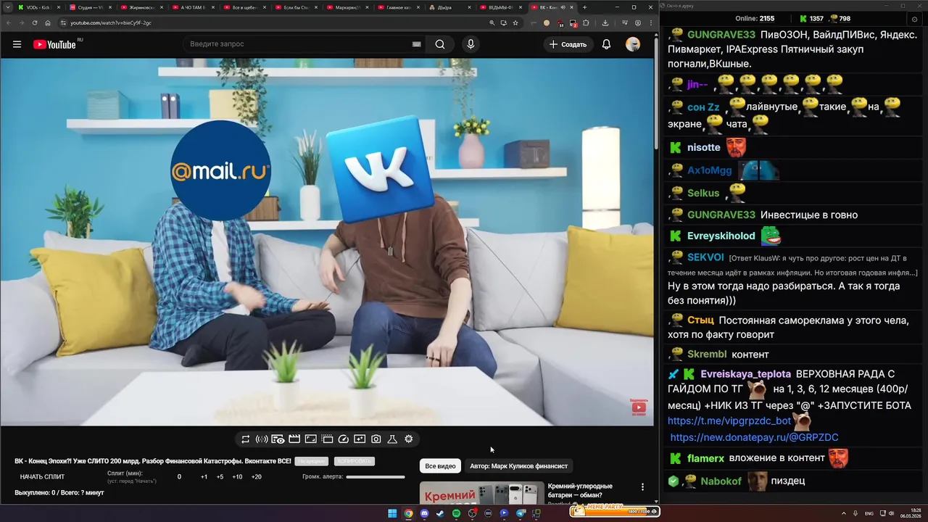This screenshot has width=928, height=522.
Task: Adjust the Громк. алерта volume slider
Action: click(x=376, y=477)
